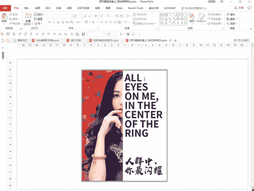Screen dimensions: 254x191
Task: Click the Find magnifier button
Action: pyautogui.click(x=231, y=15)
